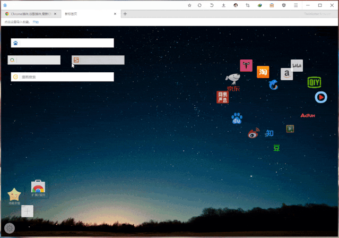The height and width of the screenshot is (238, 339).
Task: Click the orange C comic search box
Action: [62, 77]
